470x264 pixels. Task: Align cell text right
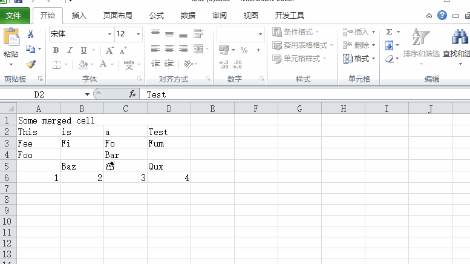[183, 48]
